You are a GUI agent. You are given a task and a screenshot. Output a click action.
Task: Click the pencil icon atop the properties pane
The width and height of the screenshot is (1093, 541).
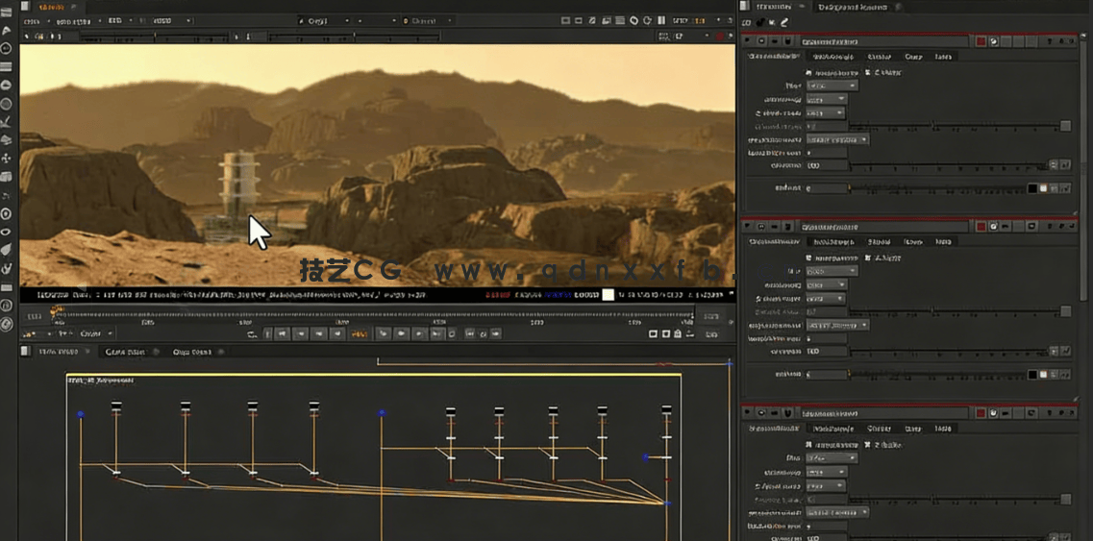784,22
